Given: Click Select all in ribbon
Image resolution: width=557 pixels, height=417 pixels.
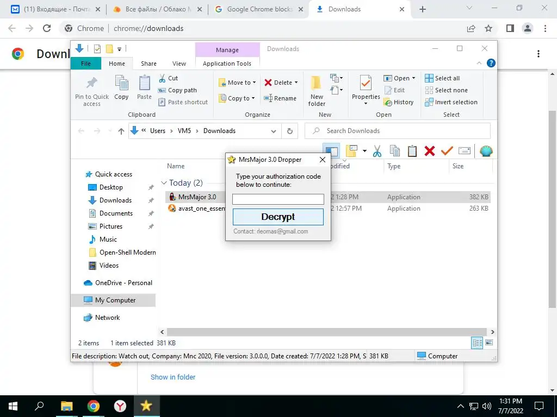Looking at the screenshot, I should (442, 78).
